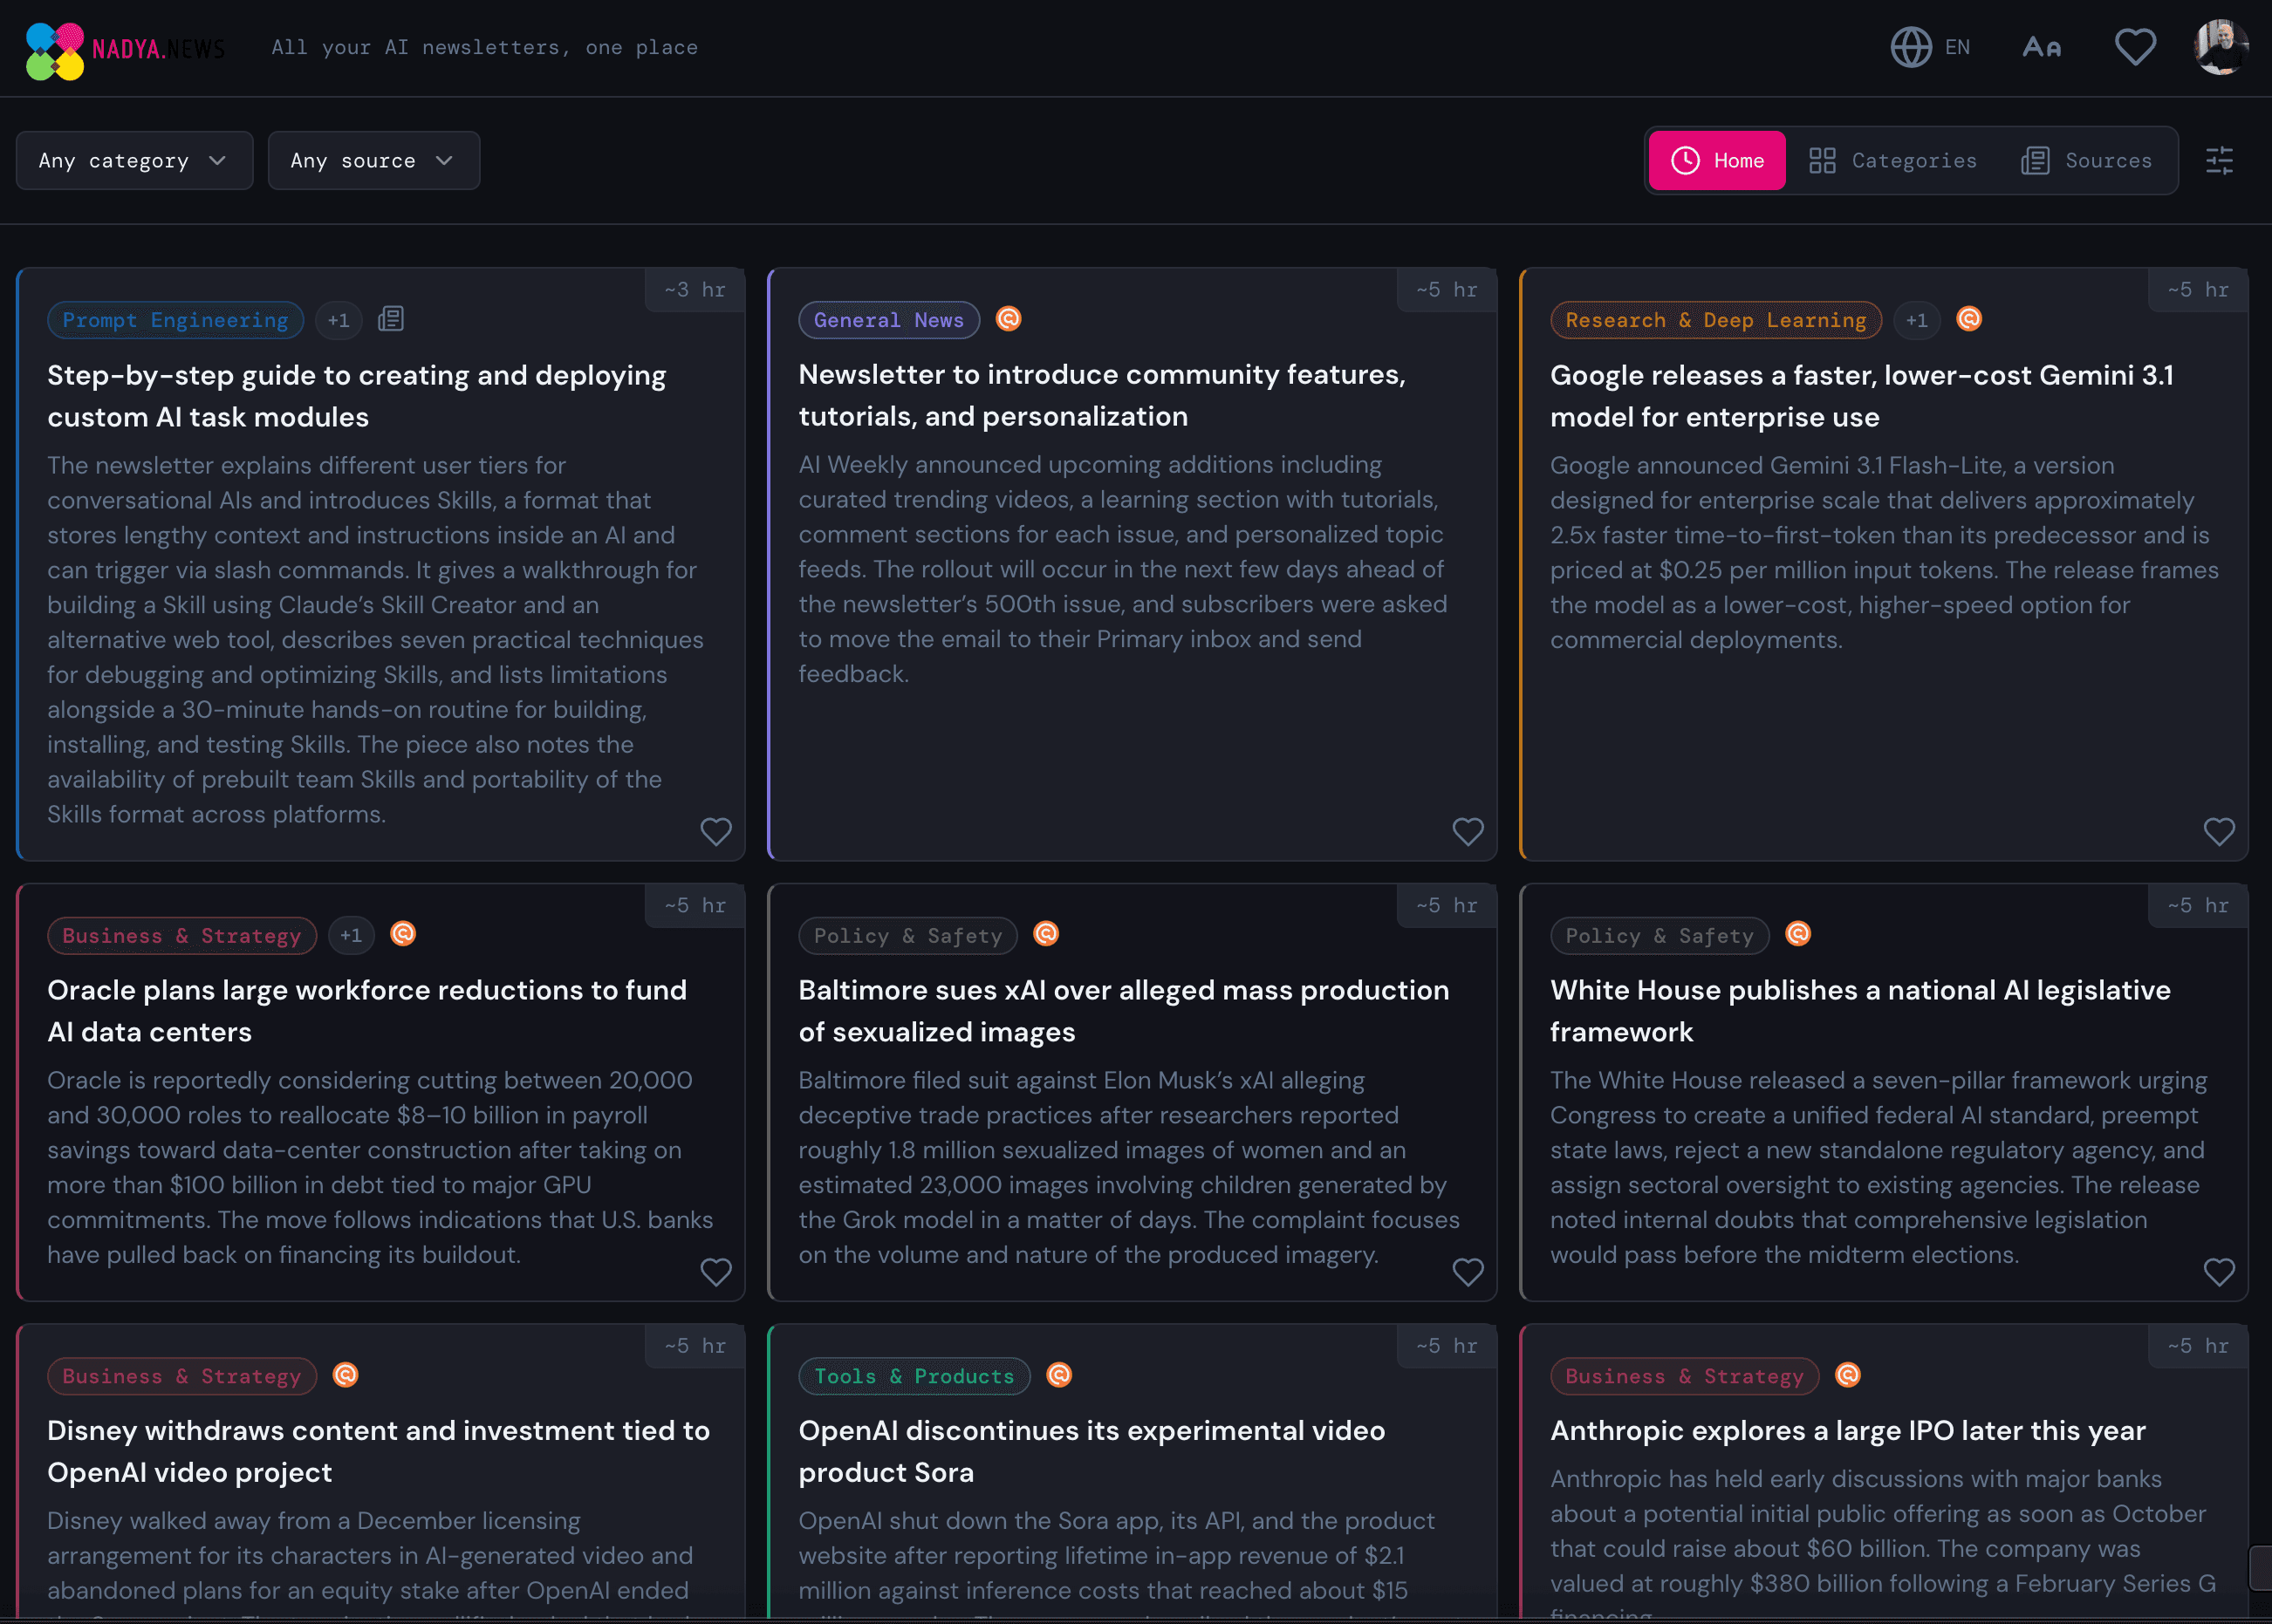Like the Oracle workforce reductions article

(715, 1272)
